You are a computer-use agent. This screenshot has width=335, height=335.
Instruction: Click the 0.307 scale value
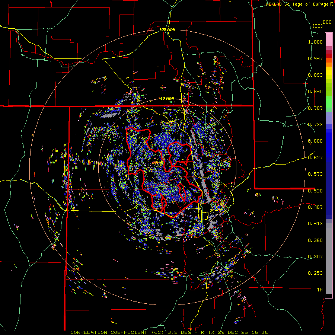coord(315,256)
